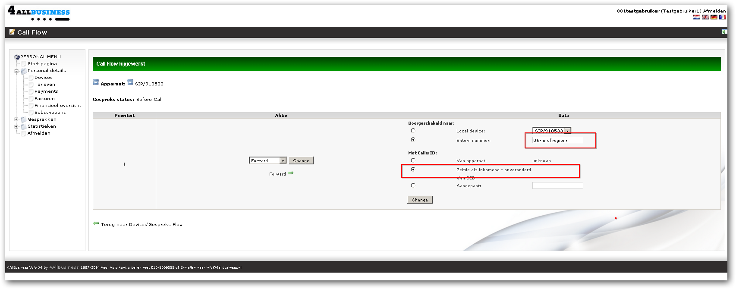Screen dimensions: 736x289
Task: Select the Van apparaat caller ID option
Action: (413, 160)
